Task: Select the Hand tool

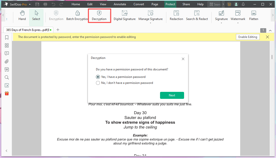Action: (x=22, y=15)
